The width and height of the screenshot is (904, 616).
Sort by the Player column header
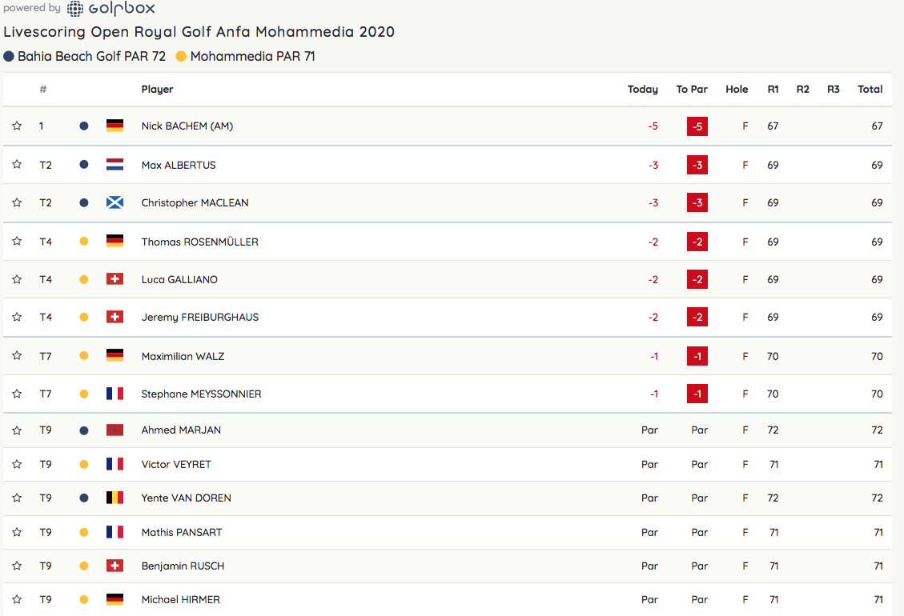click(158, 90)
